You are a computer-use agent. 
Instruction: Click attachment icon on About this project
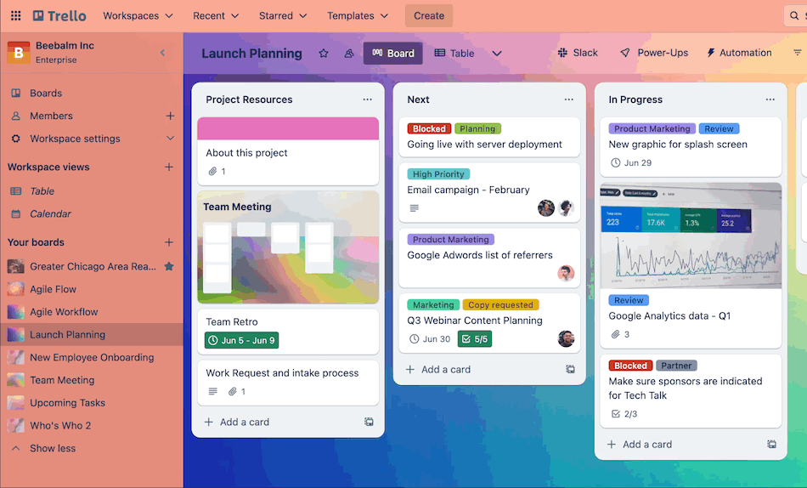pyautogui.click(x=212, y=171)
